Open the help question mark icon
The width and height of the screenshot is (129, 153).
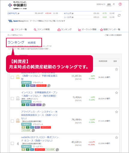tap(120, 4)
